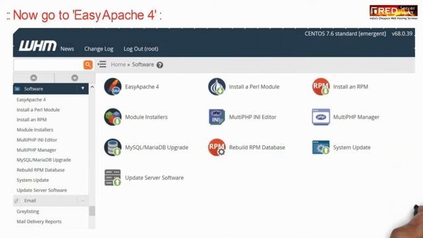Select Install a Perl Module in sidebar
Viewport: 423px width, 238px height.
[x=38, y=110]
